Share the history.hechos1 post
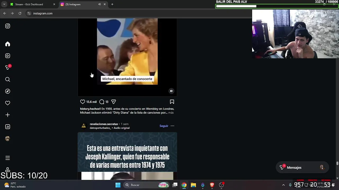 [114, 102]
